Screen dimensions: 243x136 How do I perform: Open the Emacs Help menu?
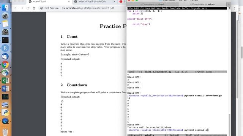tap(204, 8)
